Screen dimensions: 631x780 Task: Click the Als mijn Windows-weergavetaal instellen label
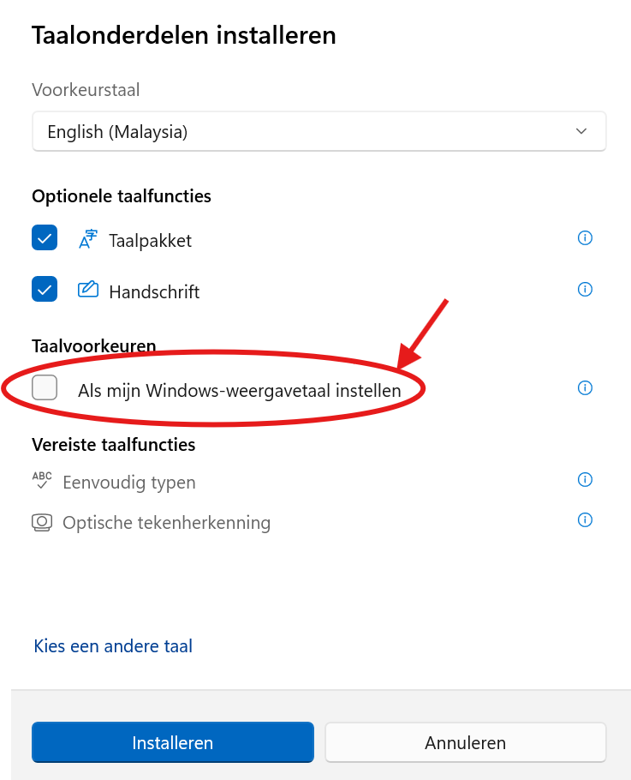point(240,391)
